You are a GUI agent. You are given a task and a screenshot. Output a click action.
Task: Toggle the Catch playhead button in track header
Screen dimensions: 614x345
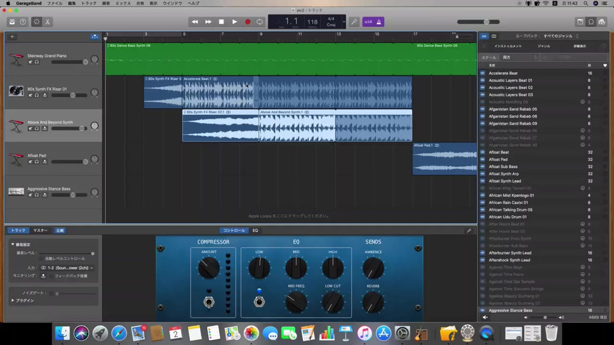[95, 37]
